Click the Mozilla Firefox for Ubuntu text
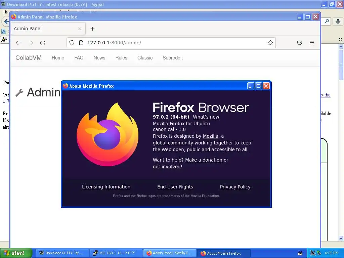 (x=181, y=124)
